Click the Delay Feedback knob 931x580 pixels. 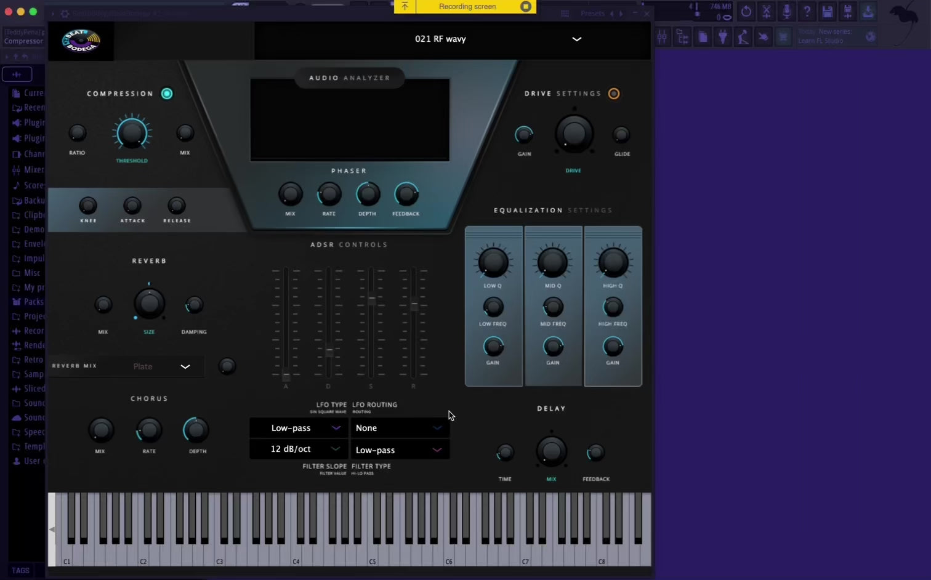595,453
